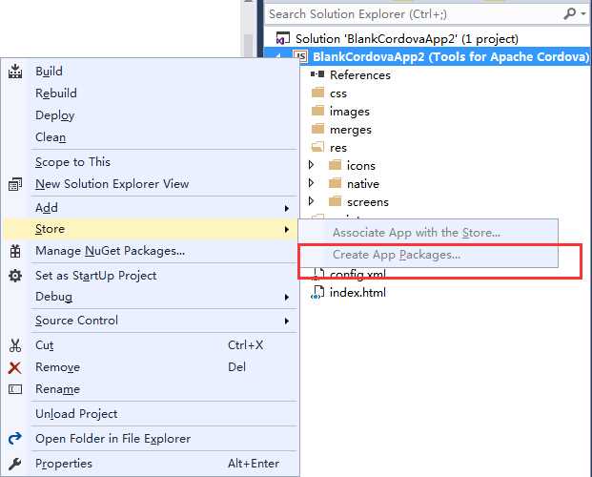This screenshot has width=592, height=477.
Task: Click the red X Remove icon
Action: point(14,367)
